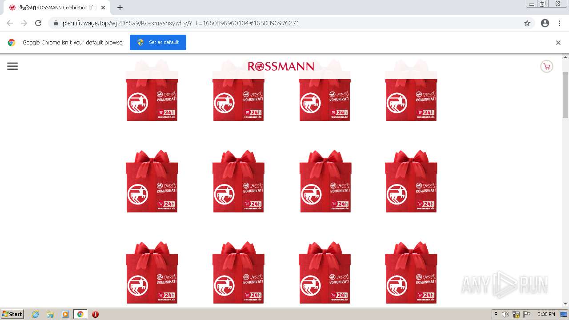The image size is (569, 320).
Task: Choose the third gift box in the bottom row
Action: pyautogui.click(x=325, y=272)
